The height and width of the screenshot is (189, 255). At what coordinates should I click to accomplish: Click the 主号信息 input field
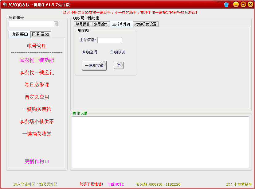(110, 40)
